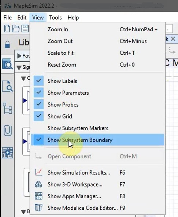The height and width of the screenshot is (217, 178).
Task: Open the model tree sidebar icon
Action: (7, 108)
